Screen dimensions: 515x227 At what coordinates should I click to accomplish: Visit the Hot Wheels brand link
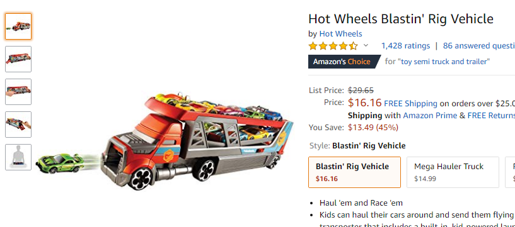coord(340,34)
